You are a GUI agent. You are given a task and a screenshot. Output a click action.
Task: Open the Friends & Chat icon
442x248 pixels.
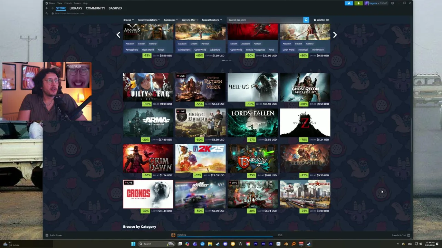click(409, 235)
